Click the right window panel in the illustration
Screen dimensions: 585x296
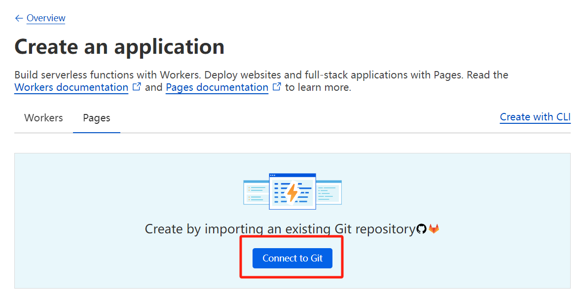329,192
